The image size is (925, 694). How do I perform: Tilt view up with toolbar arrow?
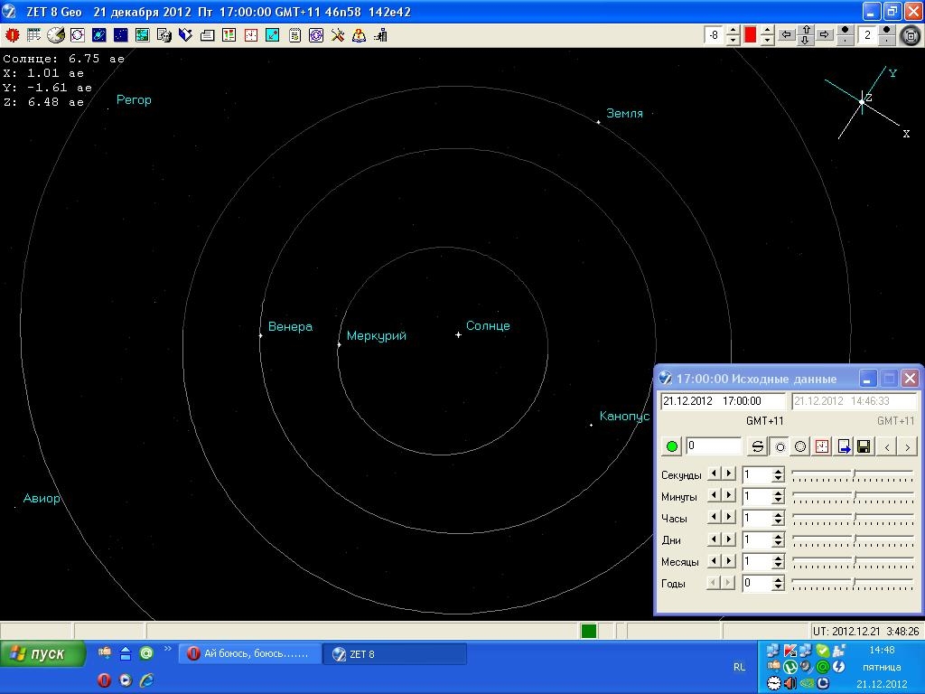point(806,30)
